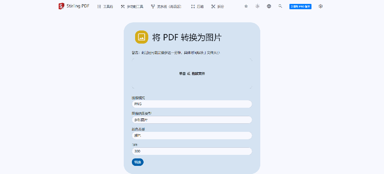Screen dimensions: 384x174
Task: Open the 多功能工具 page
Action: [x=132, y=7]
